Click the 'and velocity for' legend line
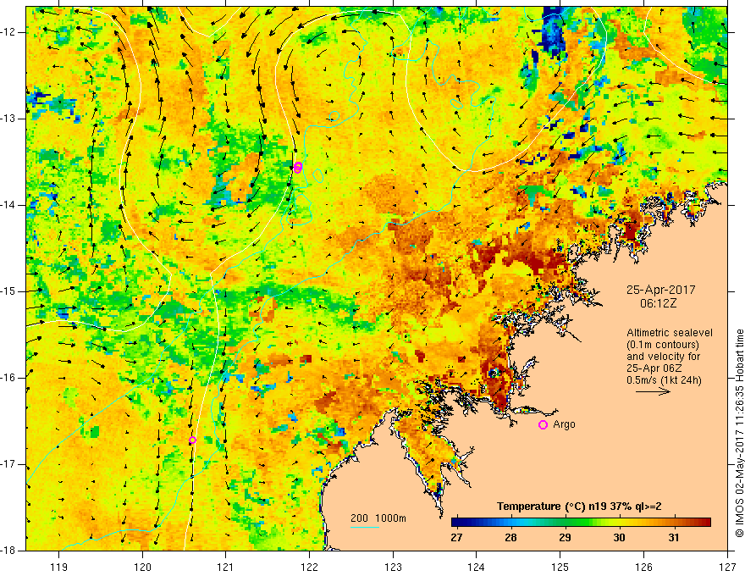The image size is (745, 576). click(663, 357)
